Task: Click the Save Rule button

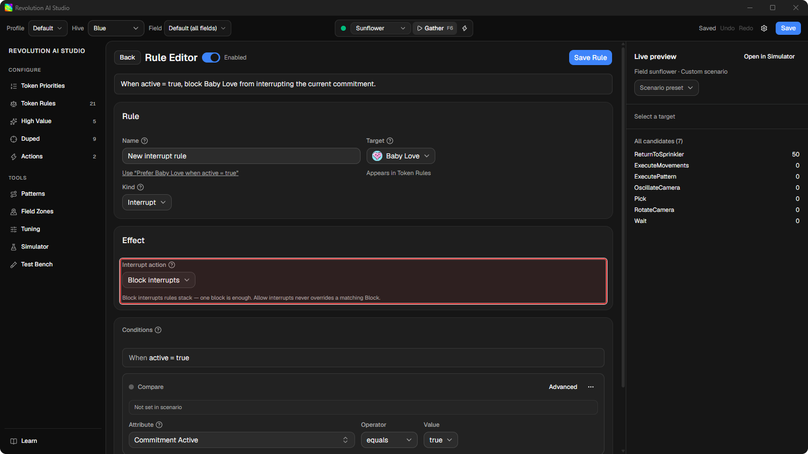Action: tap(590, 58)
